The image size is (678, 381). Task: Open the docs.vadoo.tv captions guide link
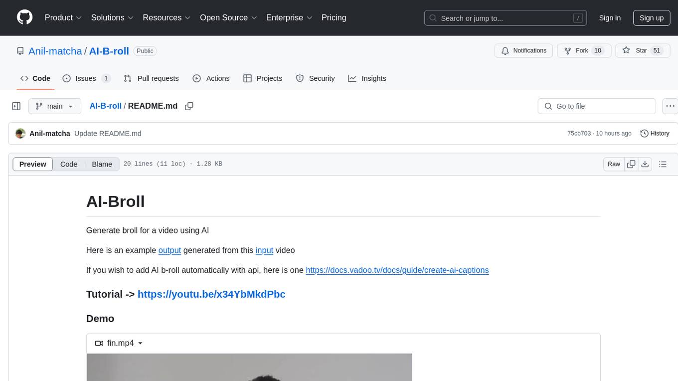pos(397,270)
